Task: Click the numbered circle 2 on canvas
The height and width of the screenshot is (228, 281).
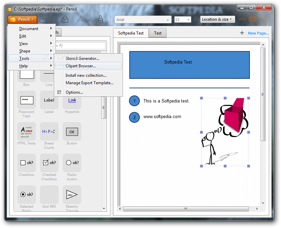Action: click(134, 117)
